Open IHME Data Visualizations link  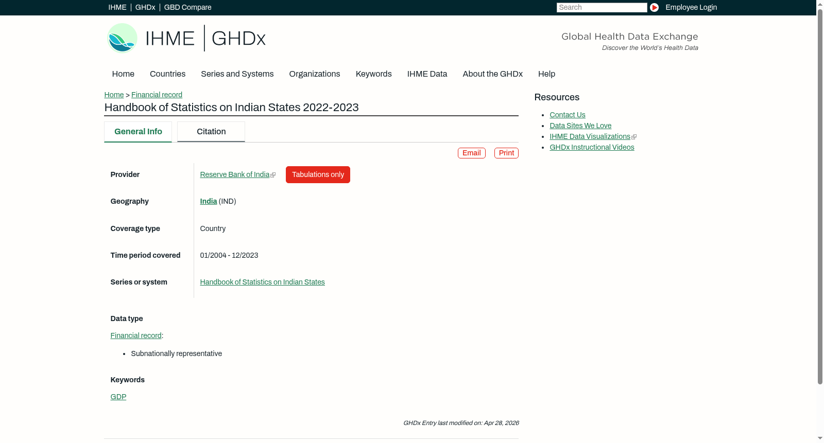tap(590, 136)
